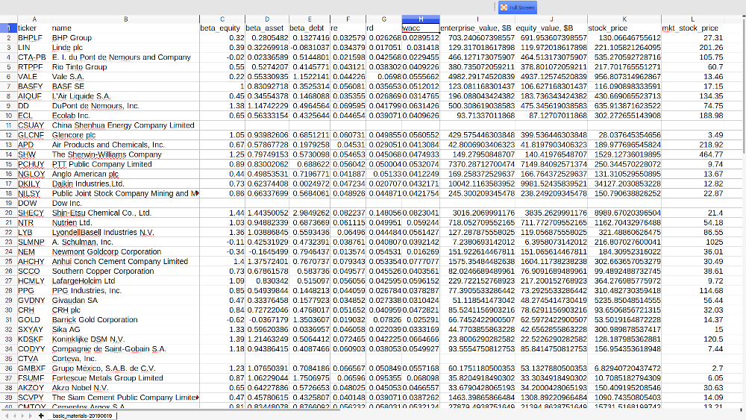Select the 'Dow Inc.' cell
Image resolution: width=746 pixels, height=420 pixels.
125,203
